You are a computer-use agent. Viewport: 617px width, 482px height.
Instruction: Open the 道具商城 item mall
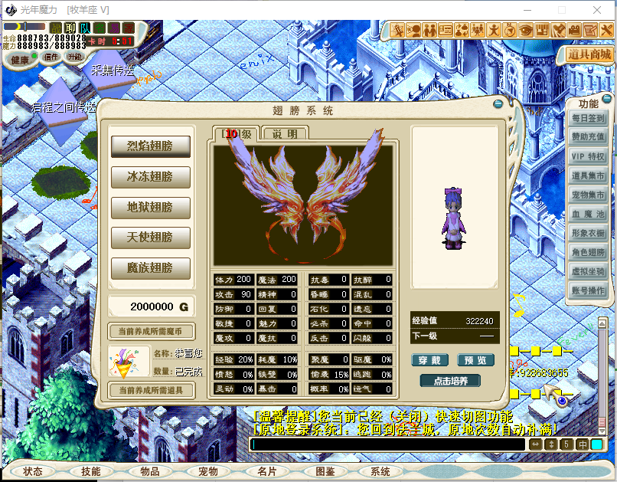(589, 54)
